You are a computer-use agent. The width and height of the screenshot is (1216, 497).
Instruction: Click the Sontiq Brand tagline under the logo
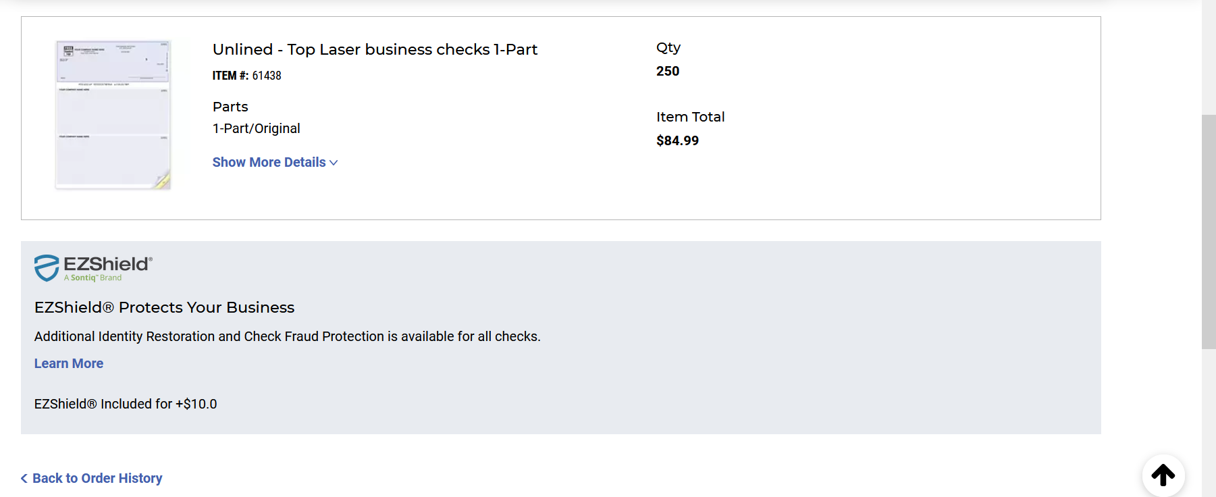coord(93,278)
